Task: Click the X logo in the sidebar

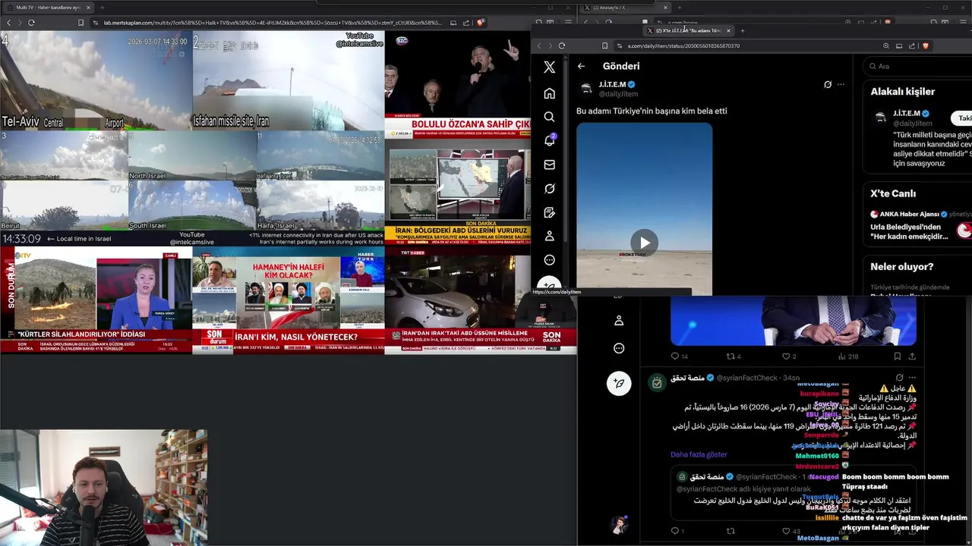Action: (549, 67)
